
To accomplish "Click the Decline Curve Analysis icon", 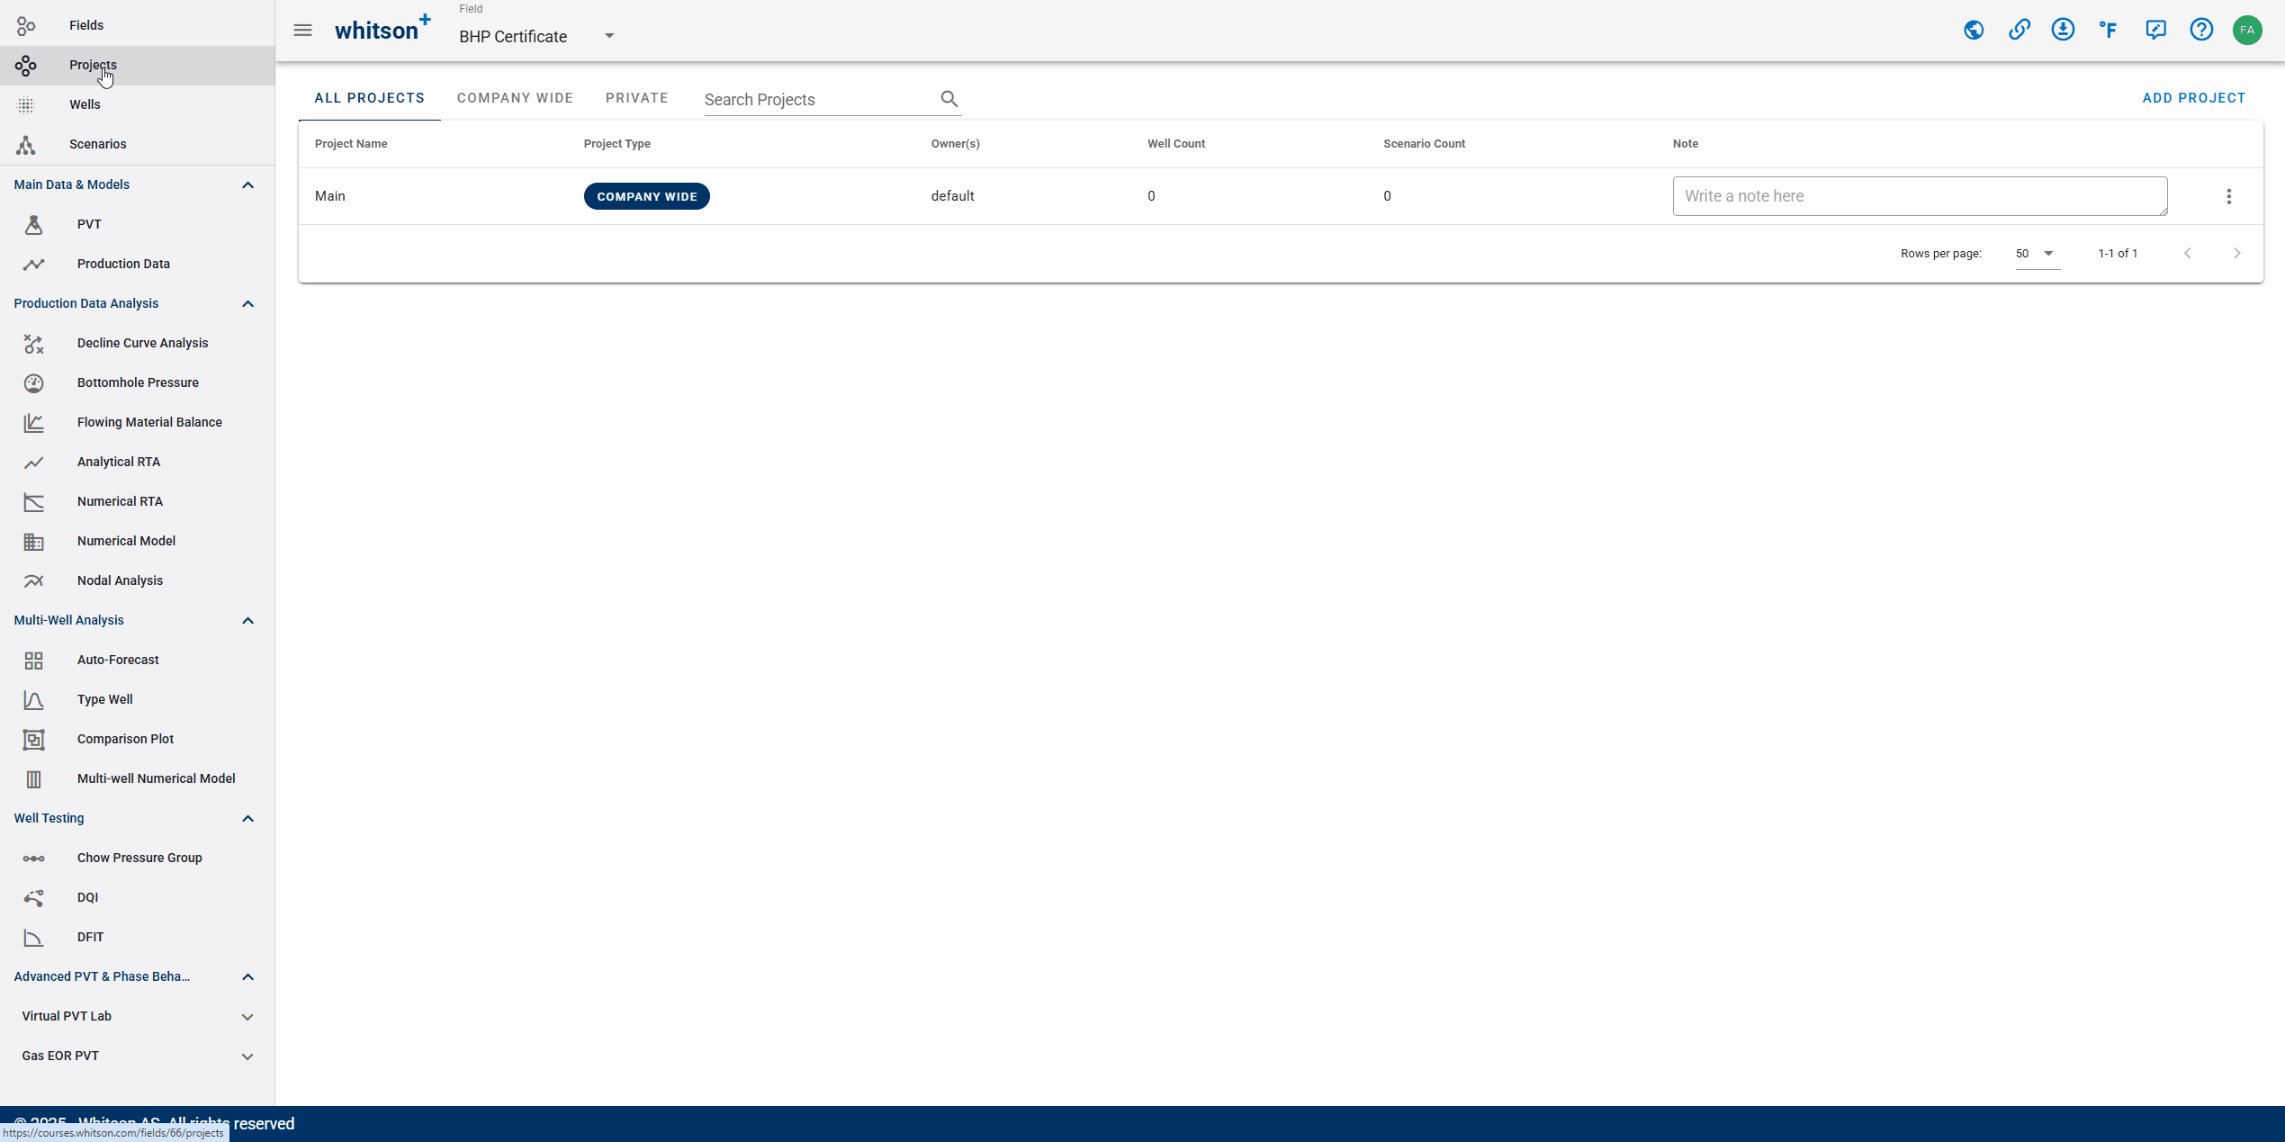I will [x=33, y=342].
